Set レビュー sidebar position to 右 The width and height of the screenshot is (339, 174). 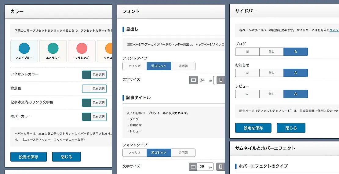[x=295, y=94]
